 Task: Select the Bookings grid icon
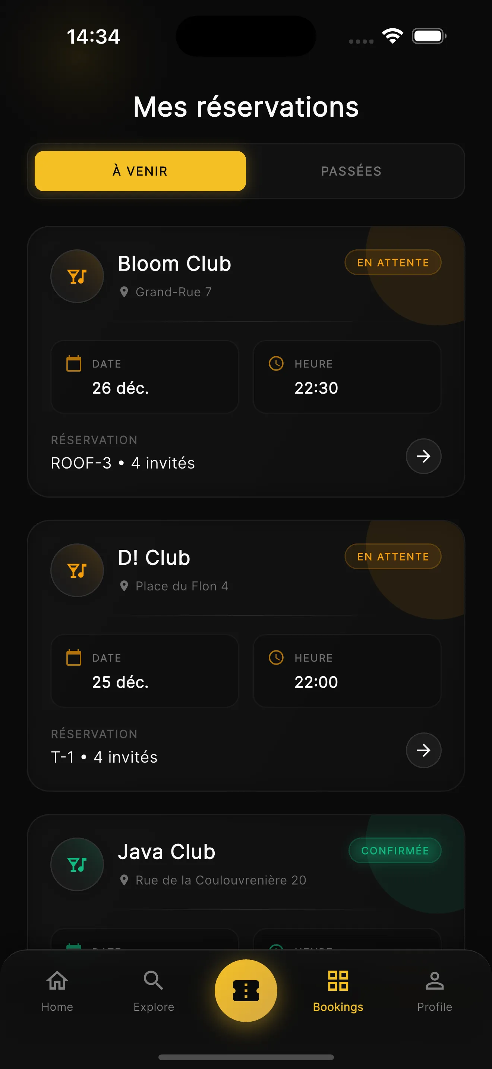click(338, 981)
